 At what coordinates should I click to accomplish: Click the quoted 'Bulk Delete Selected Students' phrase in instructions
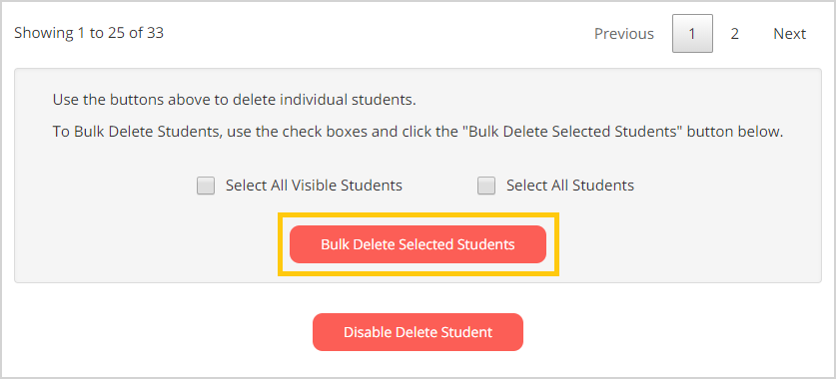tap(572, 132)
